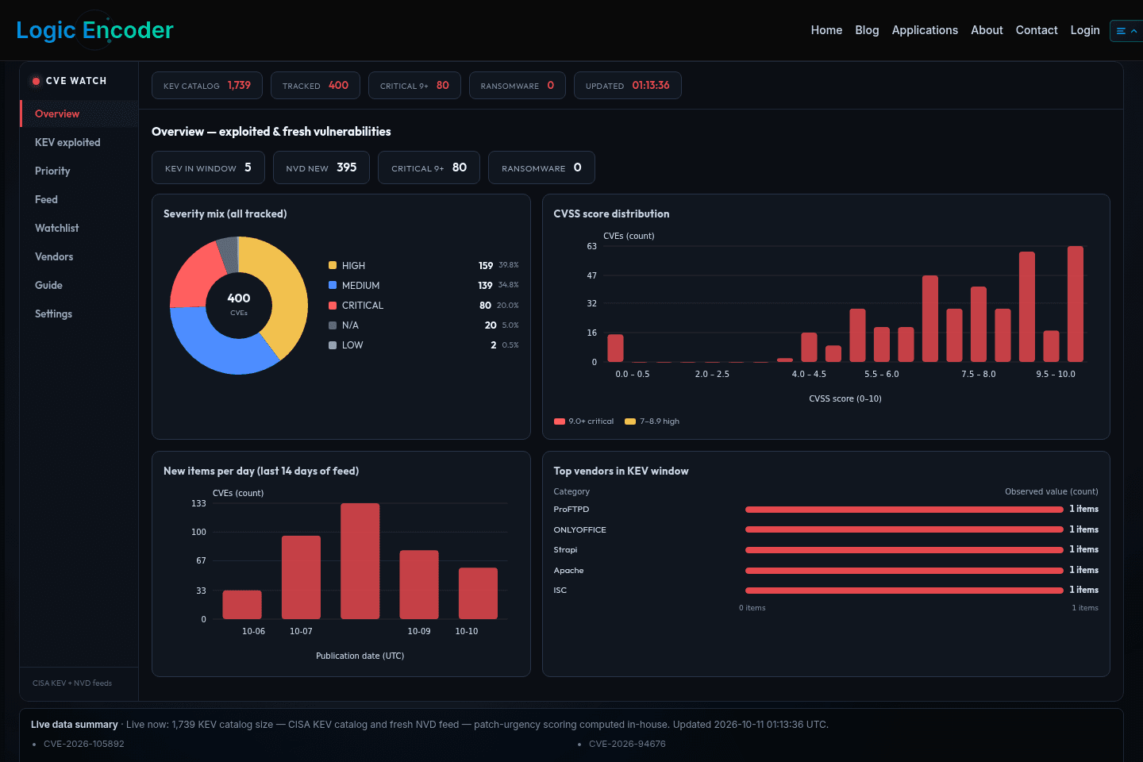This screenshot has width=1143, height=762.
Task: Select the NVD new 395 stat card
Action: (321, 167)
